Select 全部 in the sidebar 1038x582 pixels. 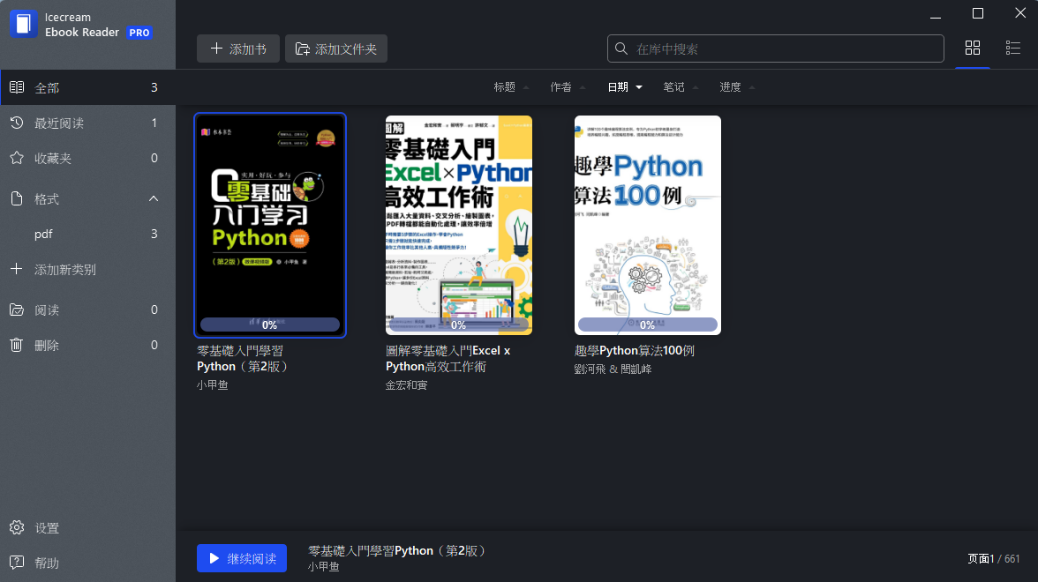click(x=88, y=87)
